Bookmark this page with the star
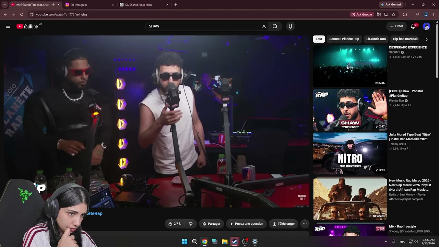This screenshot has height=247, width=439. [x=393, y=14]
